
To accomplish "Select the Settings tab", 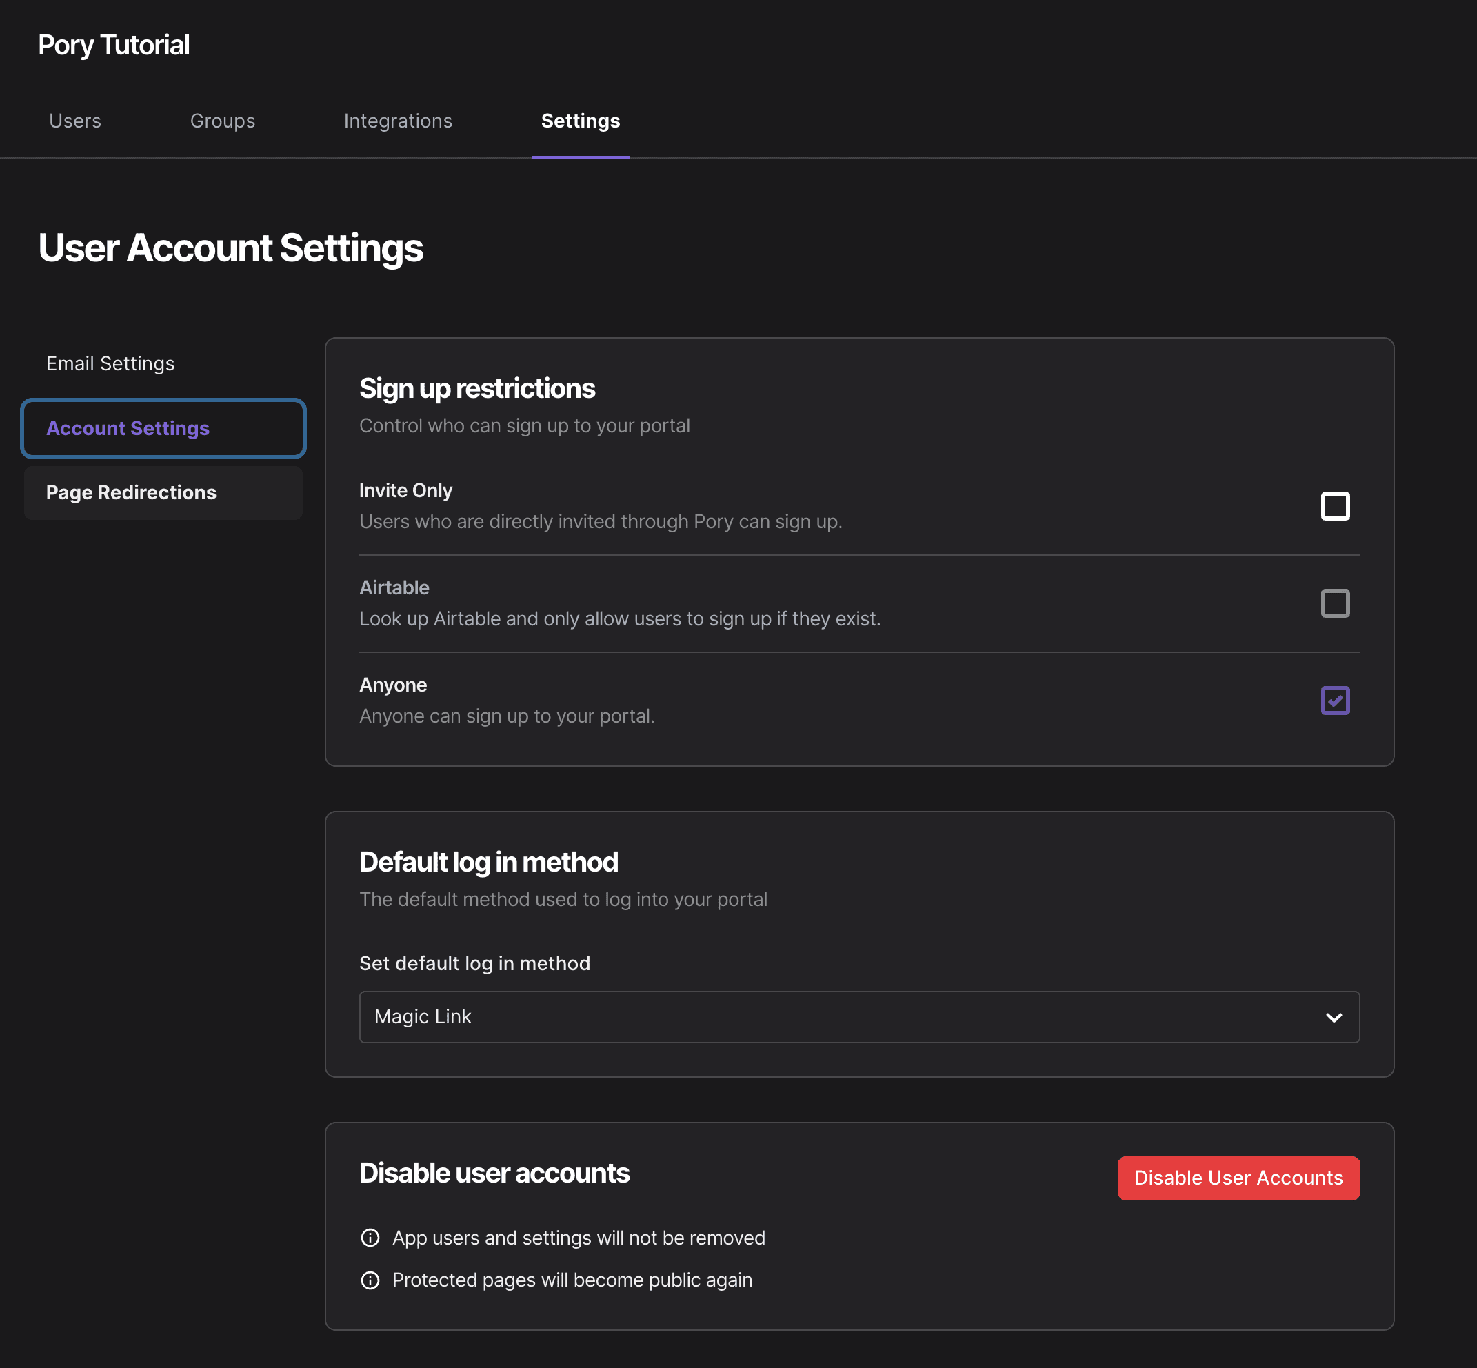I will 581,121.
